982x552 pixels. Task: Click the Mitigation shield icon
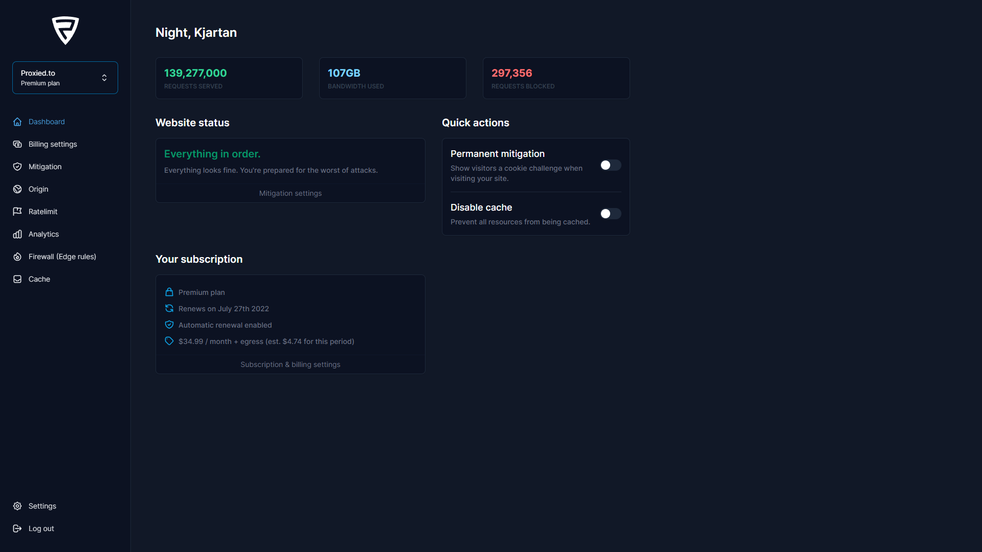tap(17, 167)
